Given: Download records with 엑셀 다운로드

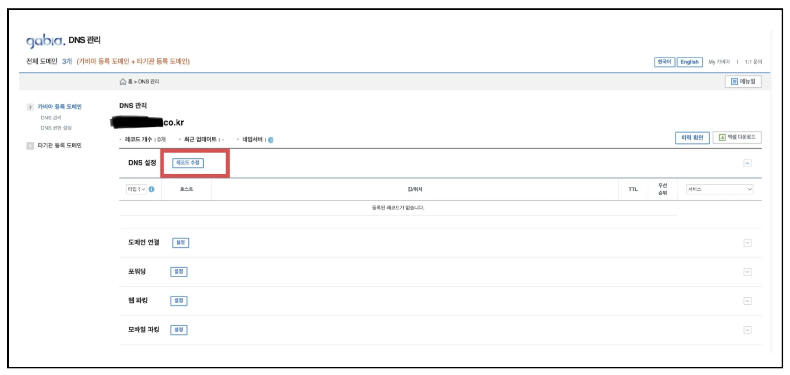Looking at the screenshot, I should (x=737, y=137).
